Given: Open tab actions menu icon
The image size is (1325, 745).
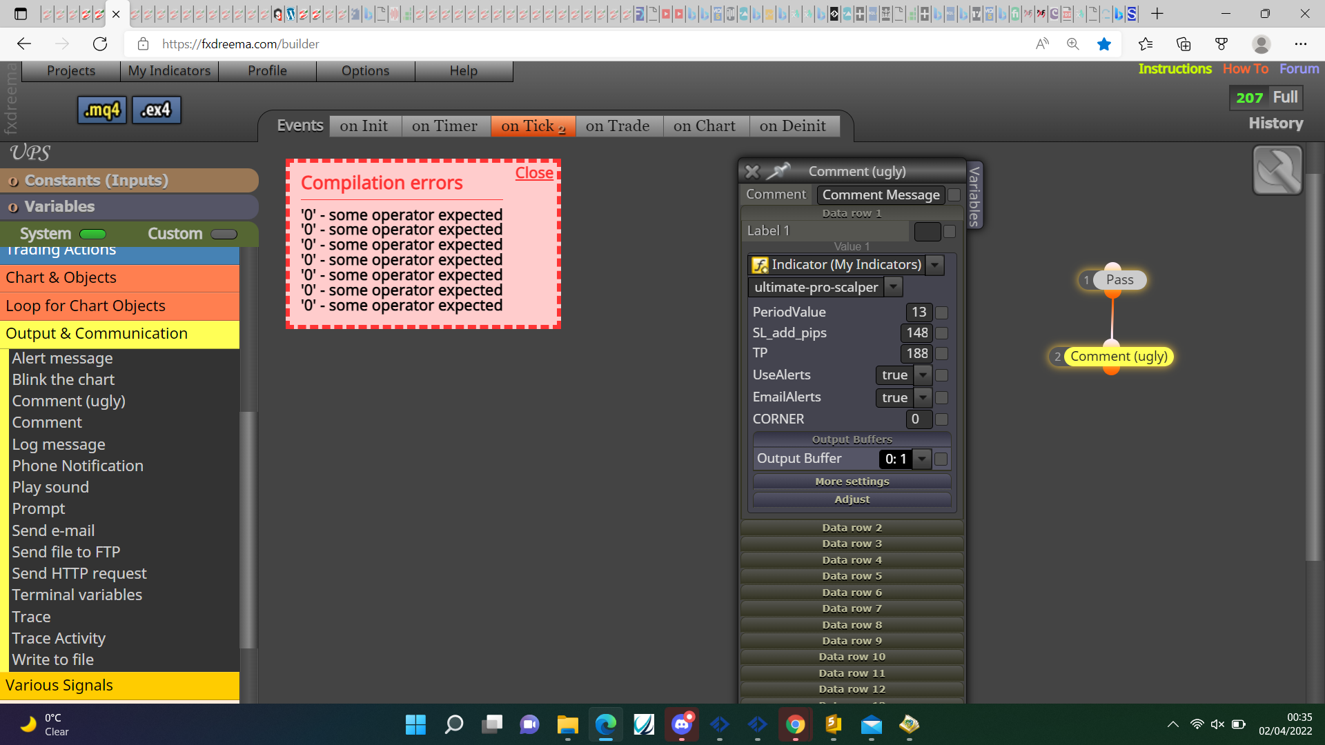Looking at the screenshot, I should (21, 14).
